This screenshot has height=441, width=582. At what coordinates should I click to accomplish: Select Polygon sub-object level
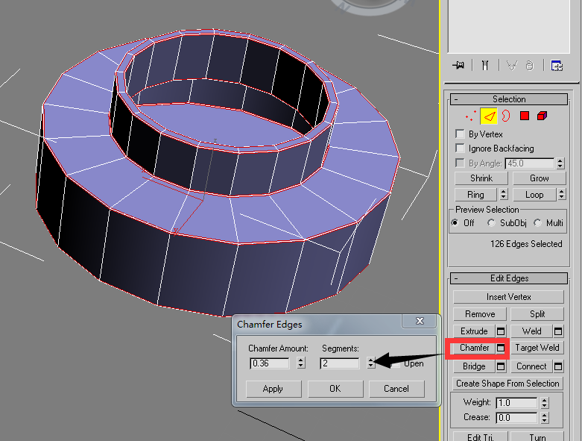(525, 116)
